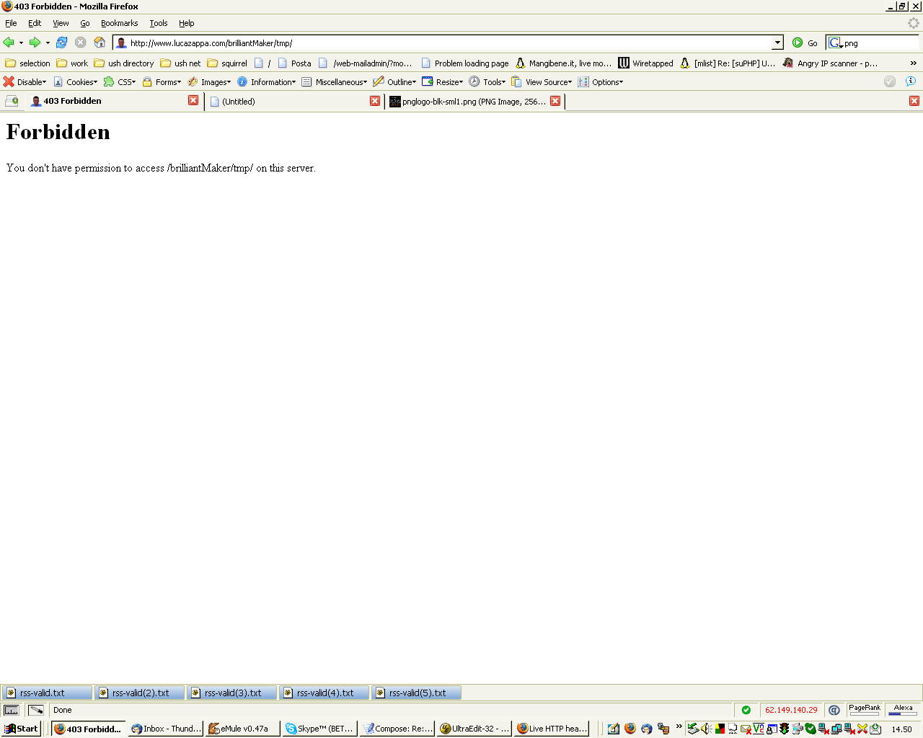The height and width of the screenshot is (738, 923).
Task: Expand the URL bar history dropdown
Action: point(777,43)
